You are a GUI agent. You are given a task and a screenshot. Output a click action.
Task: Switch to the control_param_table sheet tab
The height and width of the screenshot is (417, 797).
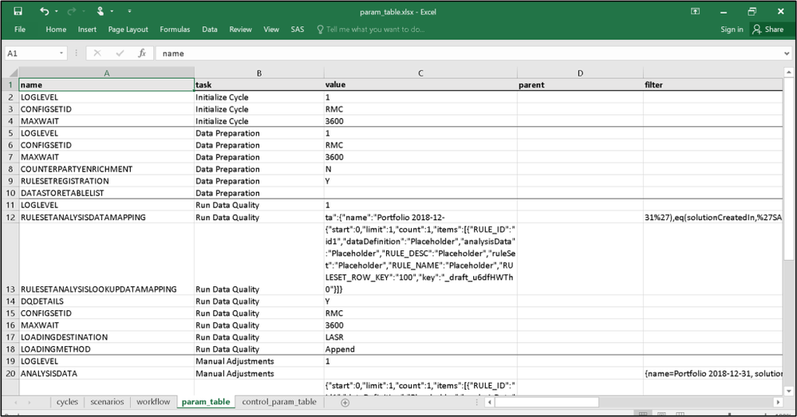click(x=279, y=403)
